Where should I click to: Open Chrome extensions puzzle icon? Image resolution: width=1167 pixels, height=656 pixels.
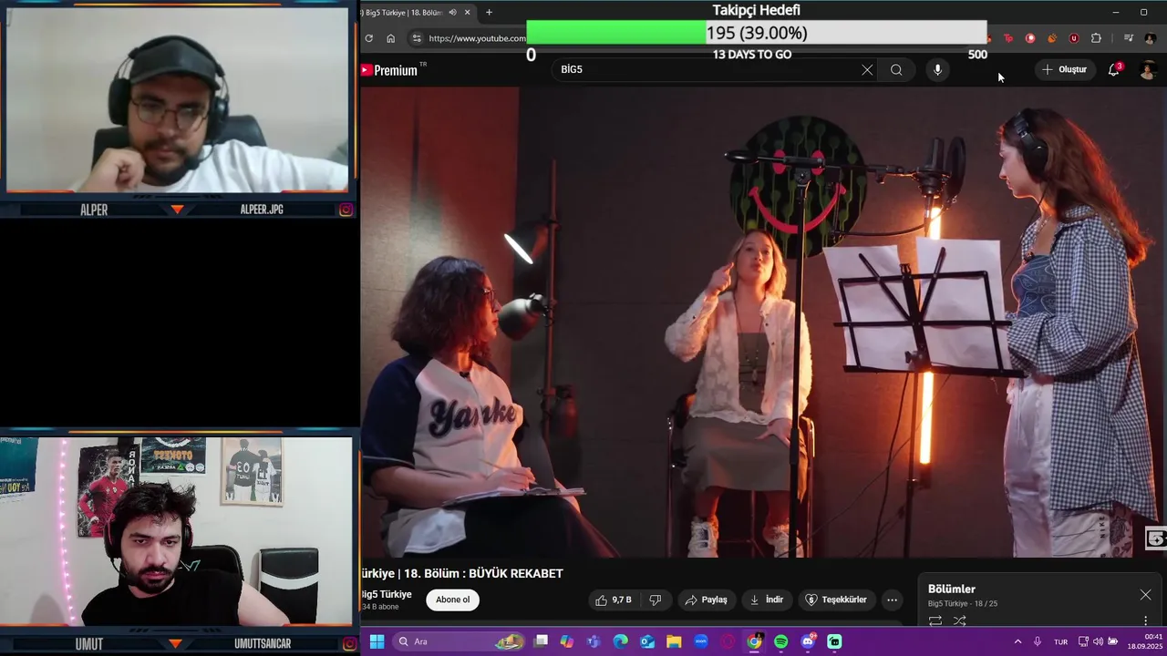(x=1096, y=38)
